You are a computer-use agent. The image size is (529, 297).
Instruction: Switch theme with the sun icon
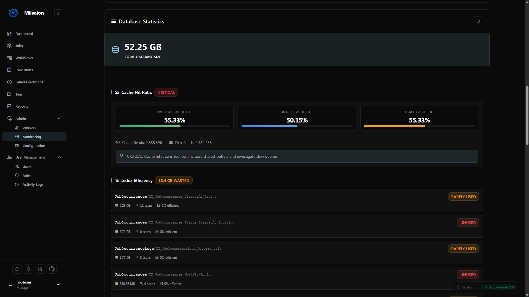28,269
